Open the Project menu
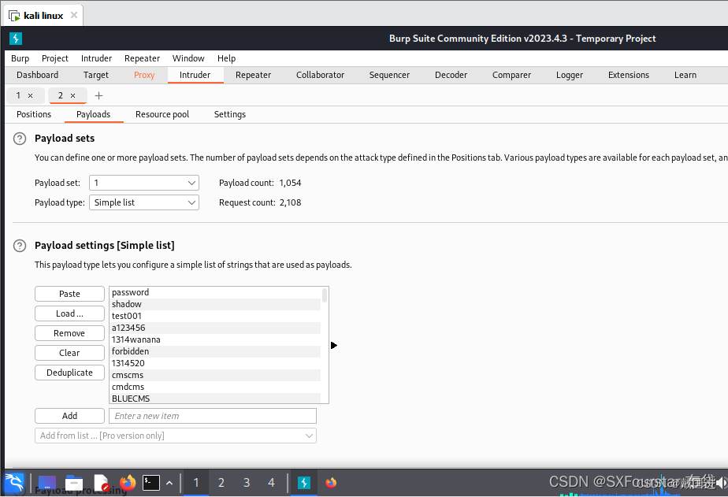 (x=55, y=58)
